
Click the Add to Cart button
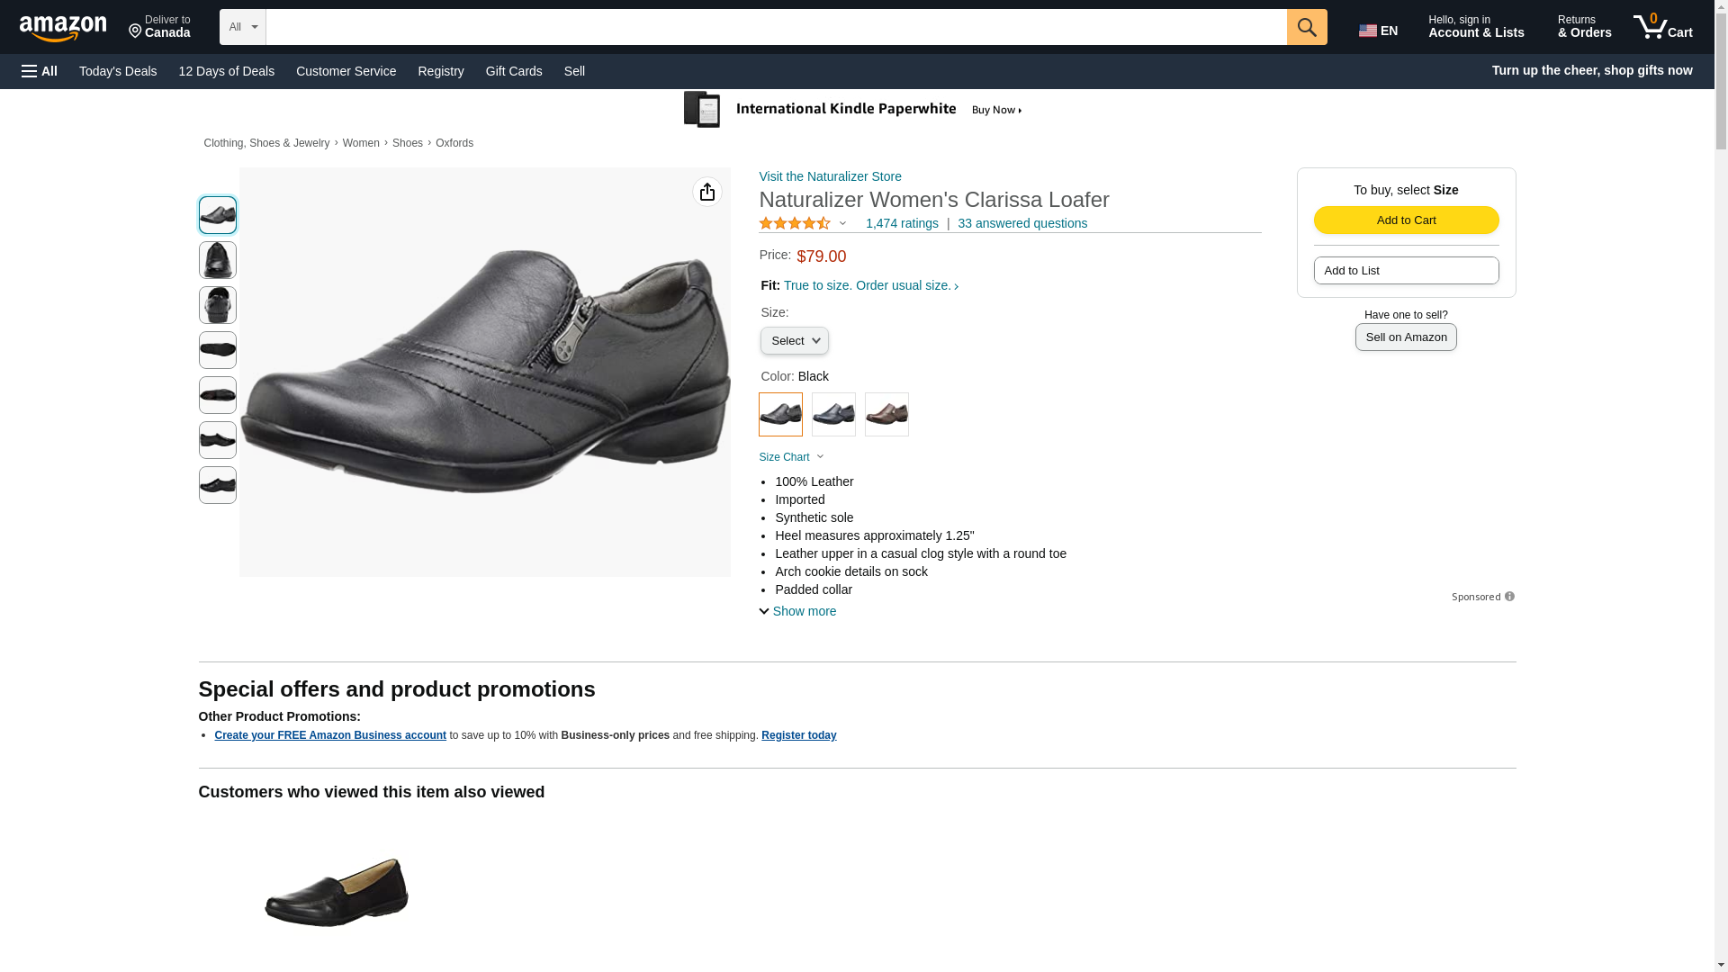[1406, 220]
